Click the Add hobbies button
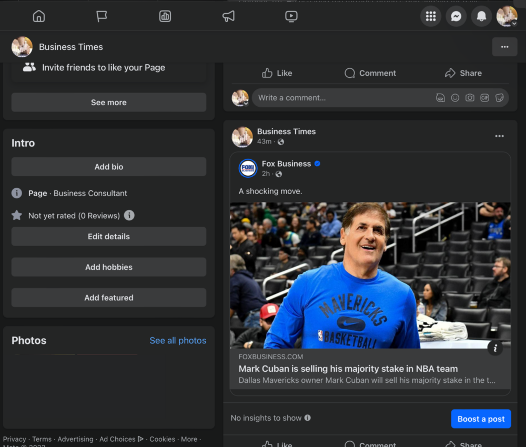The height and width of the screenshot is (447, 526). 109,267
